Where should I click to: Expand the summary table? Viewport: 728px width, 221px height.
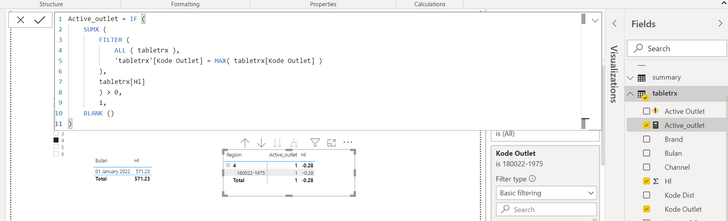coord(630,78)
